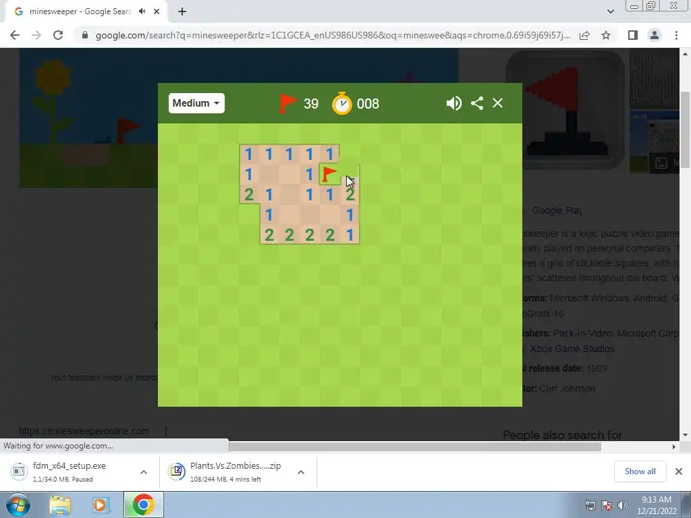Screen dimensions: 691x518
Task: Click the Curt Johnson link
Action: pyautogui.click(x=567, y=388)
